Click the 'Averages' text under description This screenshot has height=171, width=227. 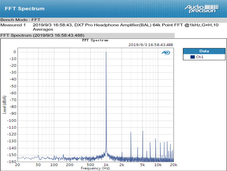pos(43,29)
